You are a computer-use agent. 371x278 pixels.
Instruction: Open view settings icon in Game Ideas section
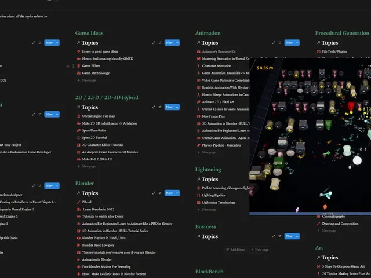coord(160,43)
